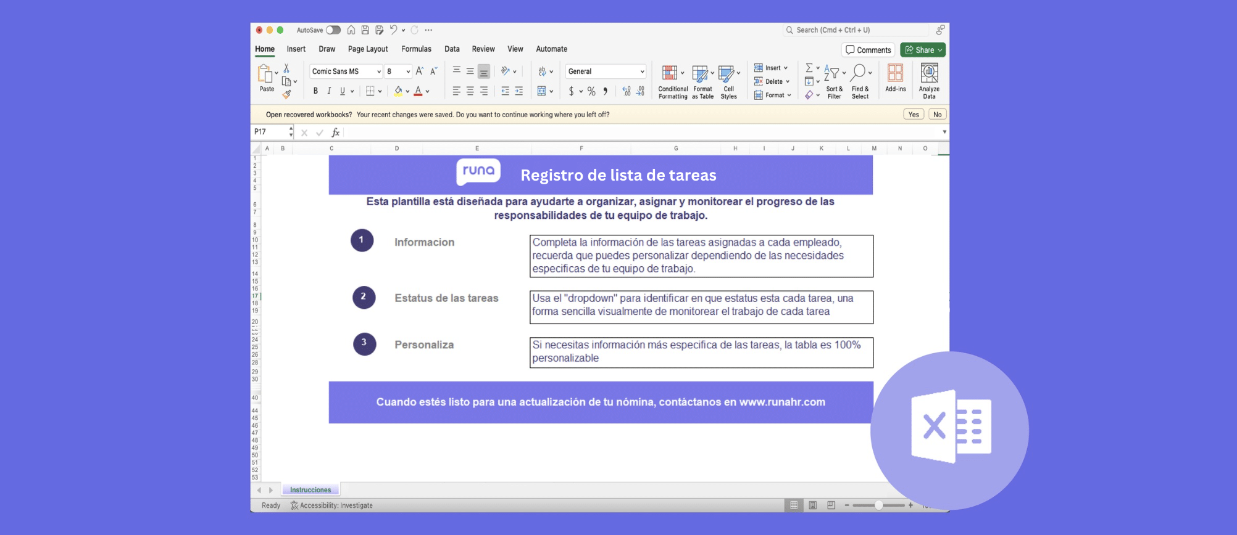Open the Formulas tab
1237x535 pixels.
[416, 49]
